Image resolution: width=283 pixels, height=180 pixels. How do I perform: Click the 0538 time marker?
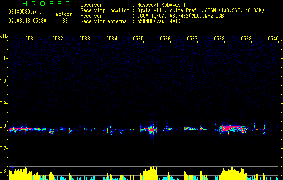pyautogui.click(x=219, y=38)
